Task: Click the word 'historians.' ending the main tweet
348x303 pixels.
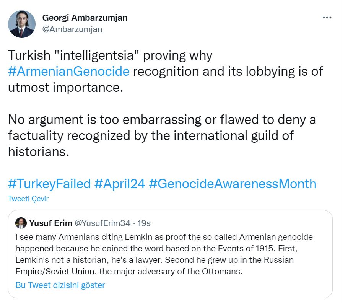Action: [38, 151]
